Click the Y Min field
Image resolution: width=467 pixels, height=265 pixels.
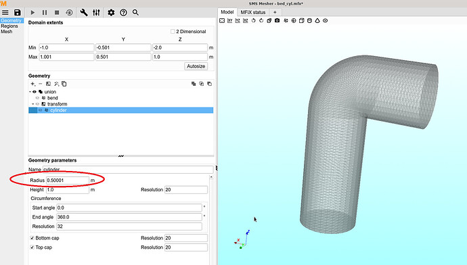click(123, 47)
